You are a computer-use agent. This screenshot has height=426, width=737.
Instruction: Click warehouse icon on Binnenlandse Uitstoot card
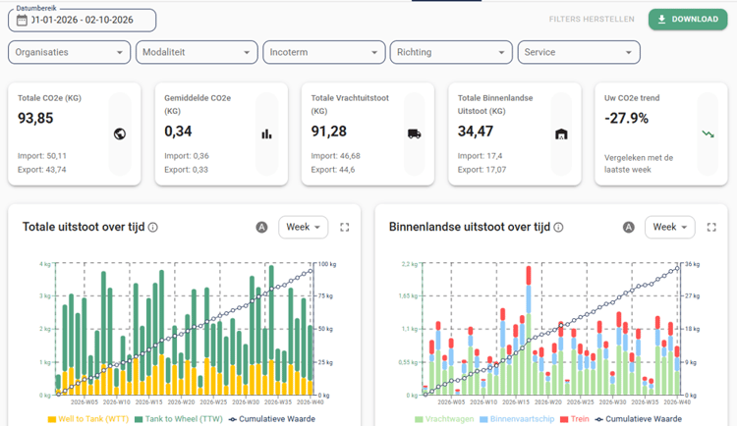tap(561, 134)
